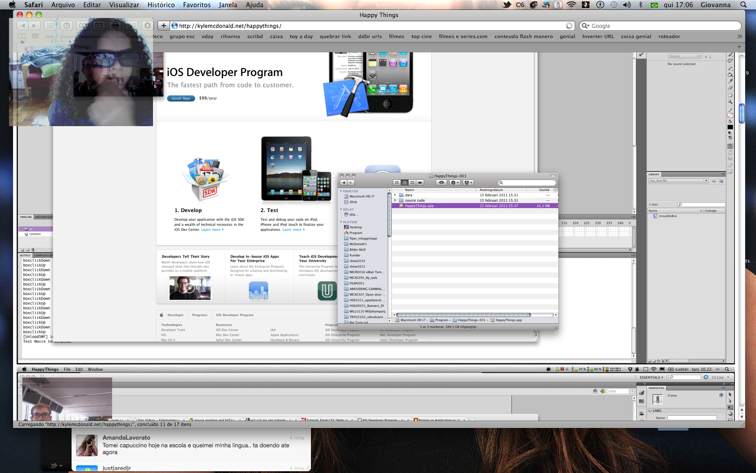Open Bluetooth icon in menu bar
756x473 pixels.
641,5
